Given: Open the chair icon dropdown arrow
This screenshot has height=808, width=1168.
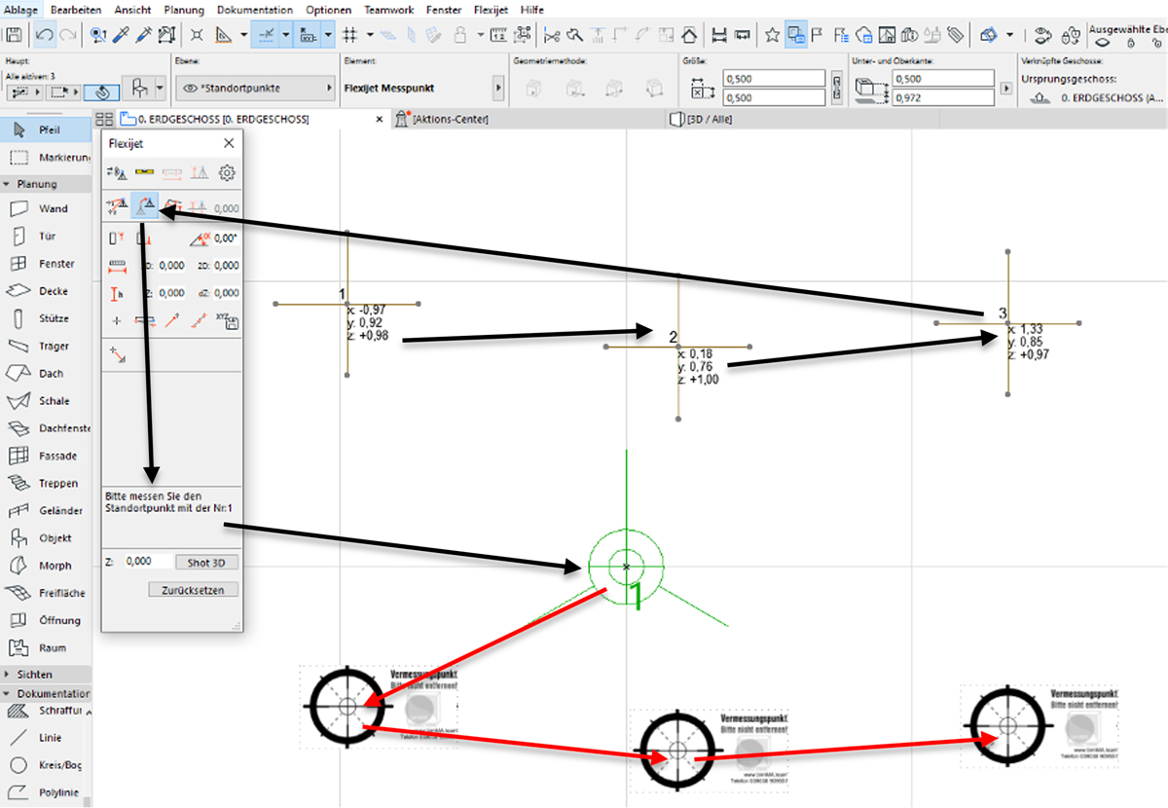Looking at the screenshot, I should coord(160,89).
